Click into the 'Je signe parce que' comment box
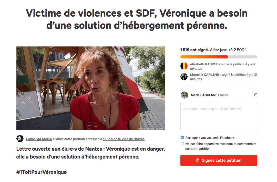Viewport: 277px width, 182px height. click(219, 117)
